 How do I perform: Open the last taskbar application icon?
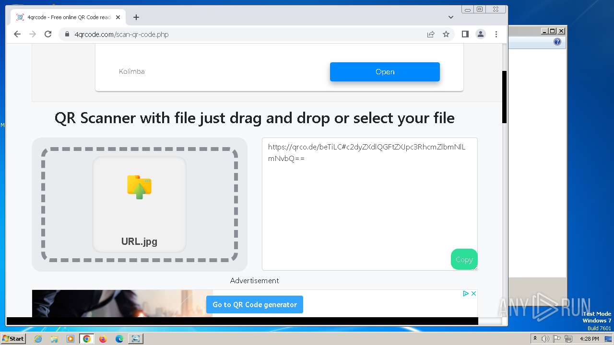tap(136, 339)
